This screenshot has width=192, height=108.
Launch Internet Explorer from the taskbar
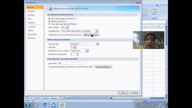[x=37, y=105]
